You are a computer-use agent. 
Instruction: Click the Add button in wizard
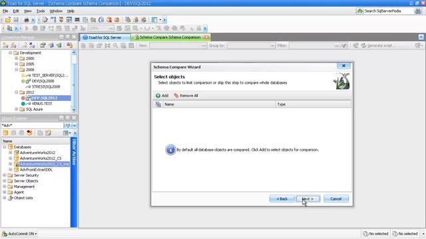162,96
